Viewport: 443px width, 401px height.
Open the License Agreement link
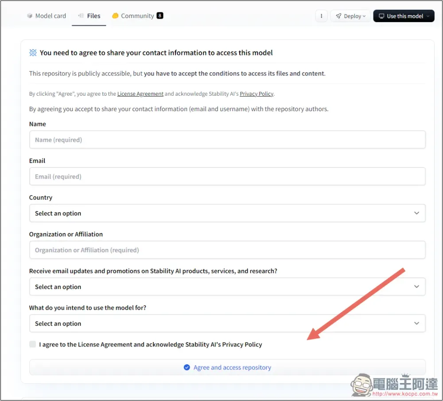tap(140, 94)
